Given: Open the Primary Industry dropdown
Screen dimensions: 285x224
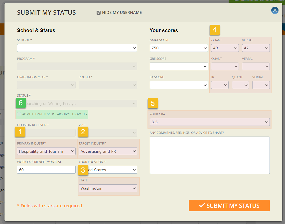Looking at the screenshot, I should [x=46, y=151].
